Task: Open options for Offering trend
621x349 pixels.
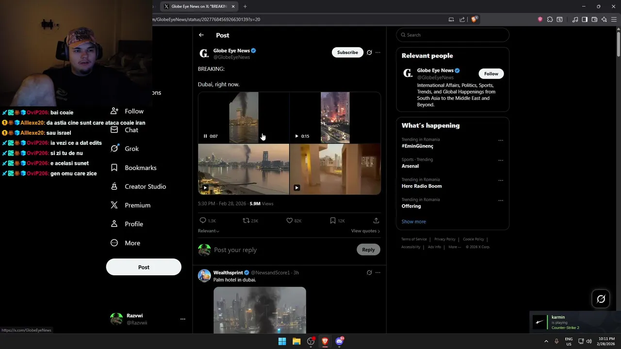Action: [501, 200]
